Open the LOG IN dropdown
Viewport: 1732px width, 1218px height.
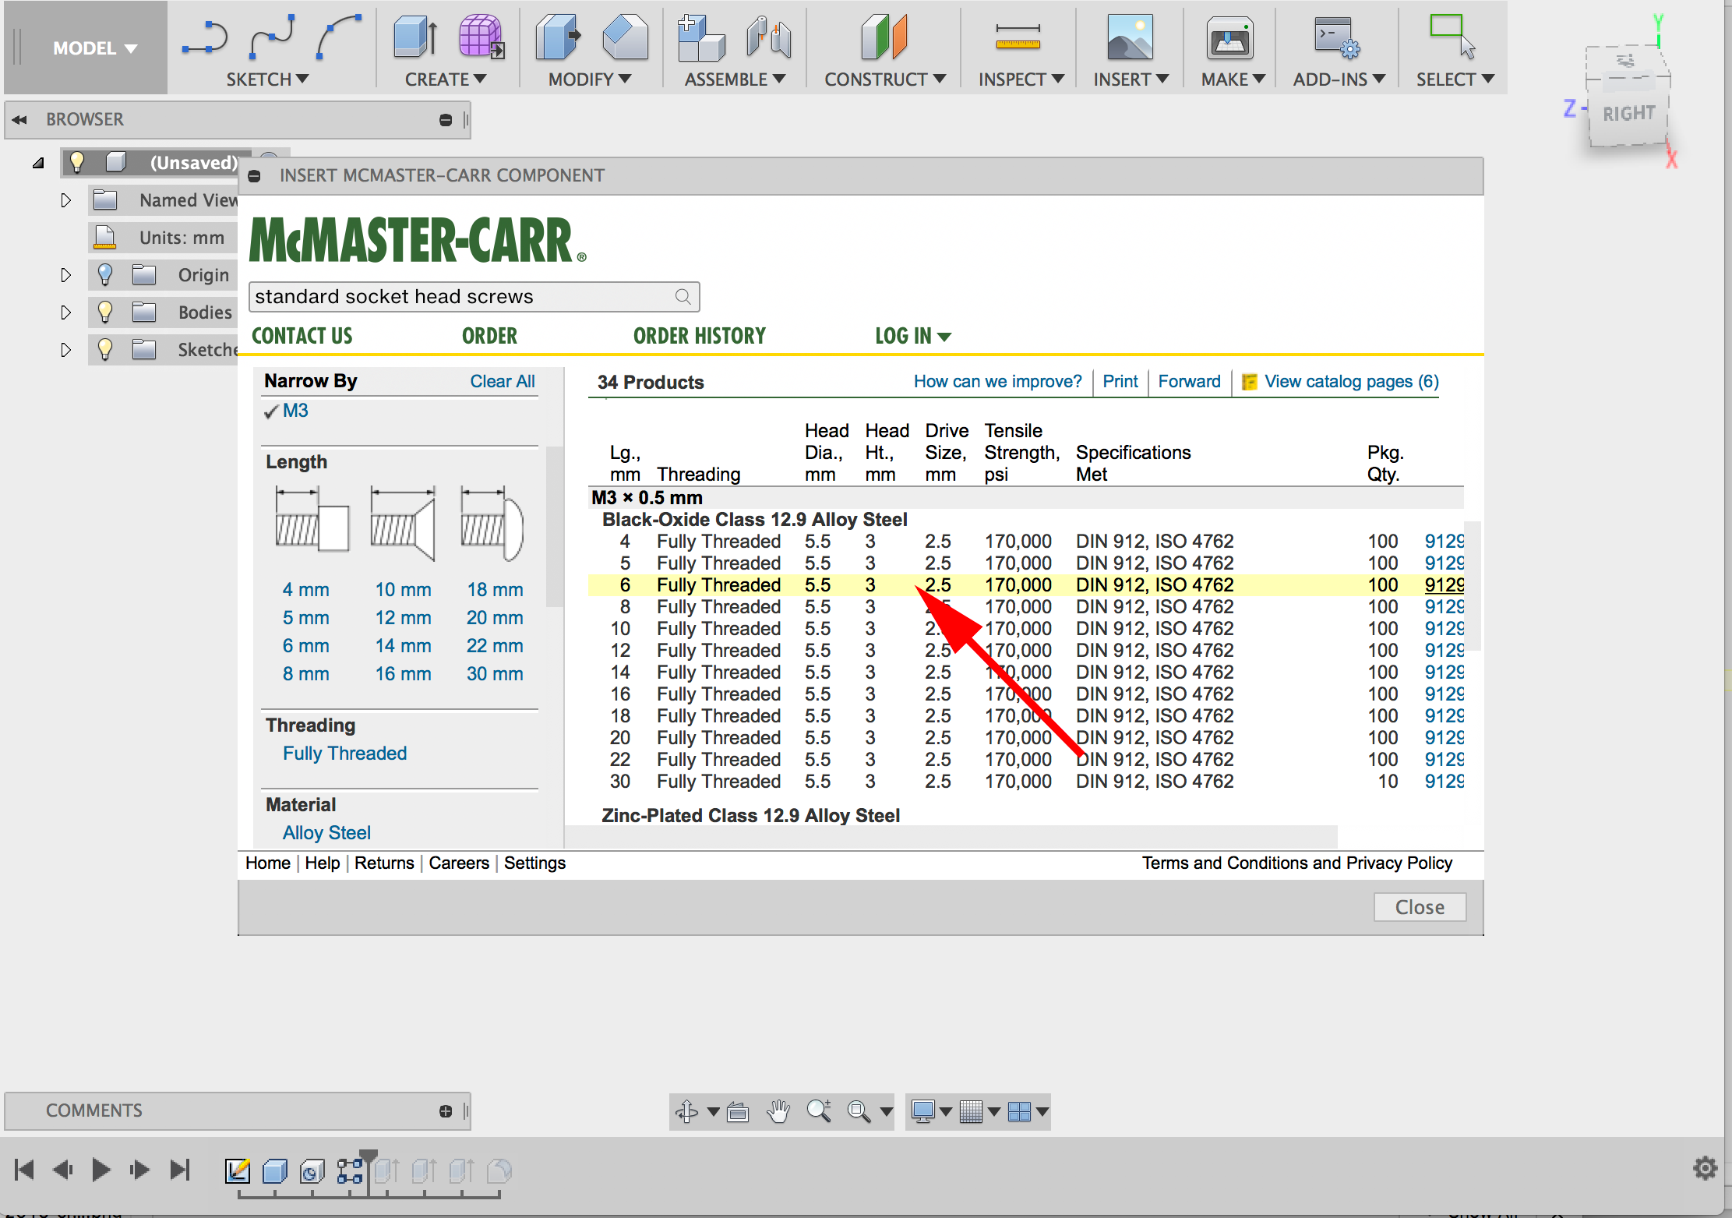(912, 336)
